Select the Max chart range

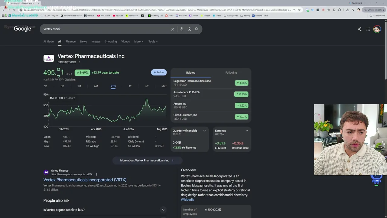click(x=164, y=86)
